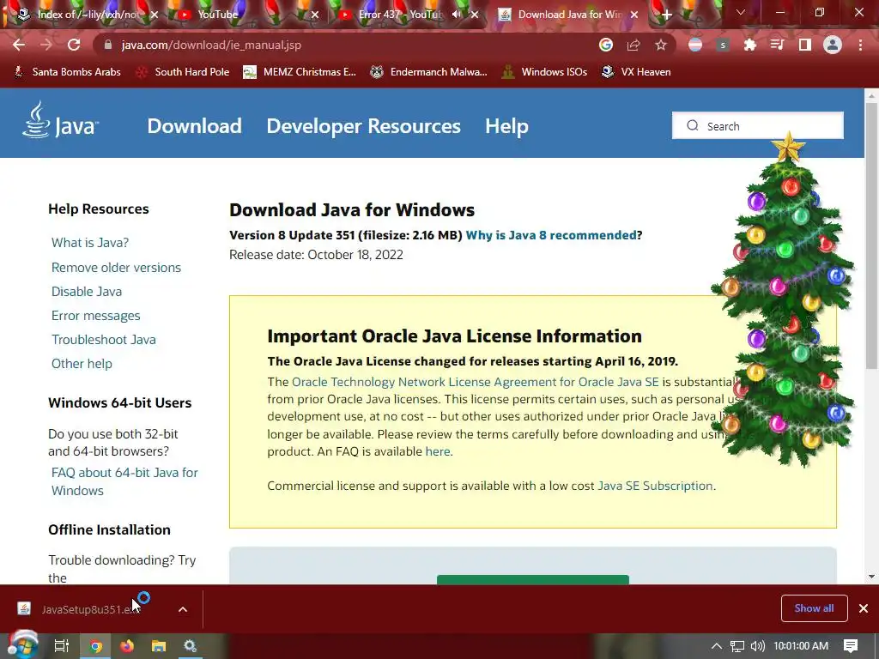Open Endermanch Malware bookmark
The image size is (879, 659).
point(429,72)
